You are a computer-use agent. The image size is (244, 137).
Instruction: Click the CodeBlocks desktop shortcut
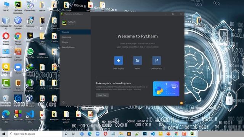click(x=18, y=115)
